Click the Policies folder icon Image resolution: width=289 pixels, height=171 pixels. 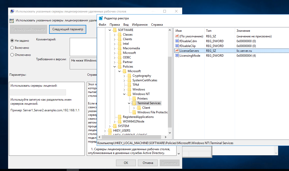coord(120,67)
